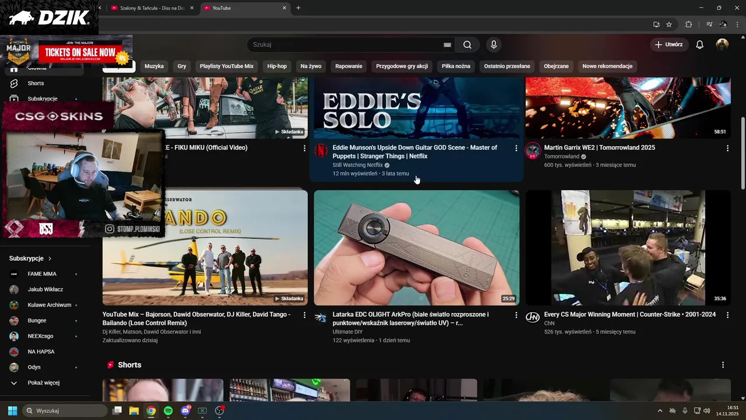Select the Przygodowe gry akcji chip
This screenshot has height=420, width=746.
402,66
